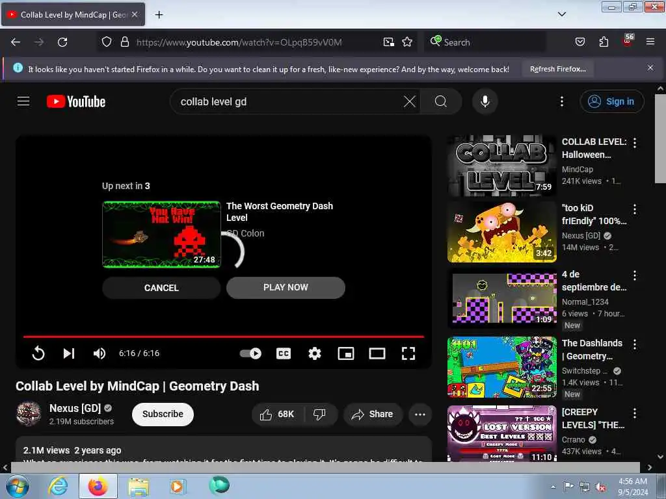Open 4 de septiembre video title
The image size is (666, 499).
click(x=594, y=281)
